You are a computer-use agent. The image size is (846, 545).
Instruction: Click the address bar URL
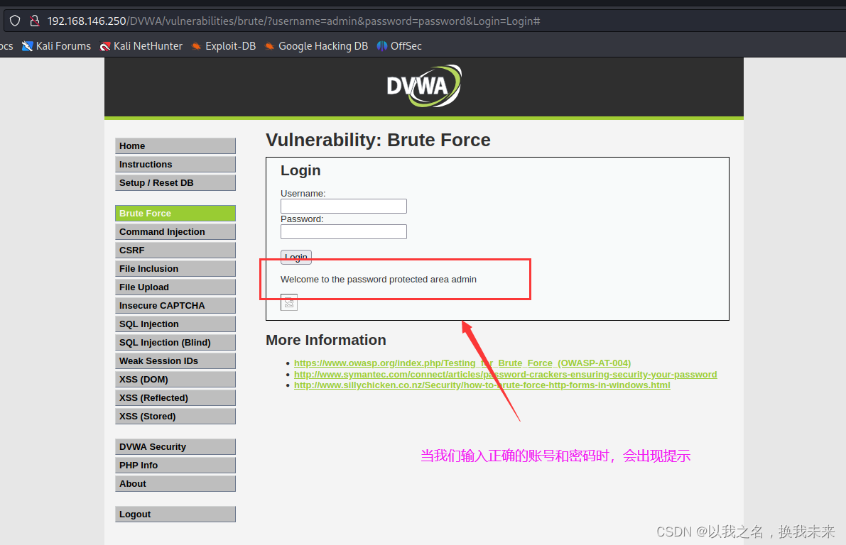[293, 21]
